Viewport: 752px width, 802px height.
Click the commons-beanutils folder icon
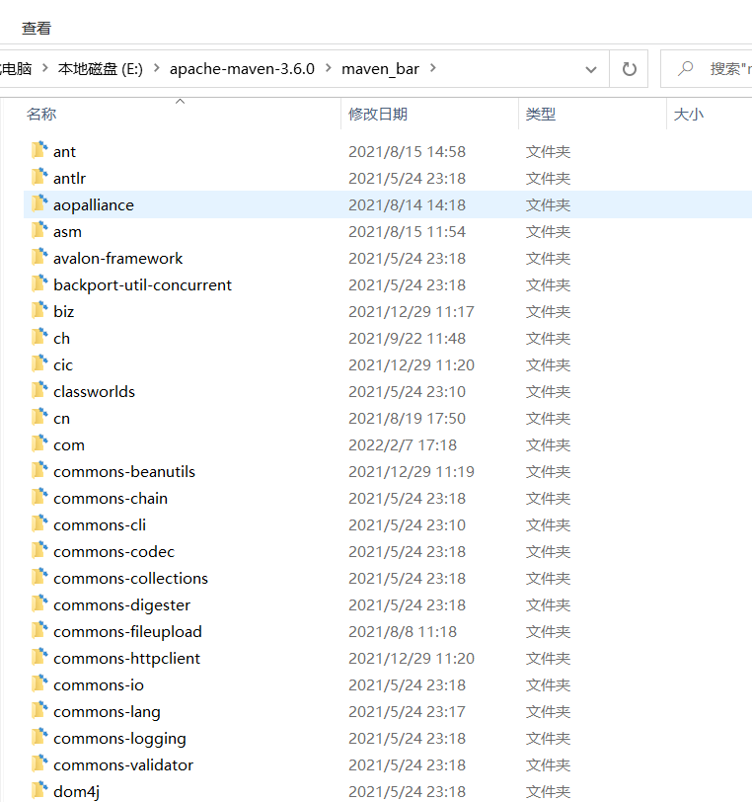(39, 470)
